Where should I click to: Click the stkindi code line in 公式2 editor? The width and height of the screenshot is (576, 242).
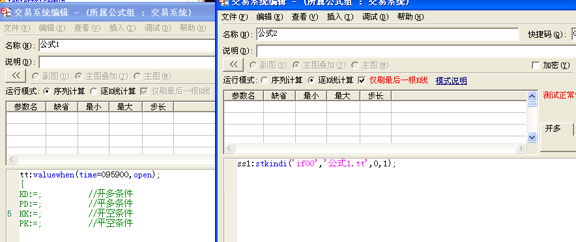(x=317, y=164)
